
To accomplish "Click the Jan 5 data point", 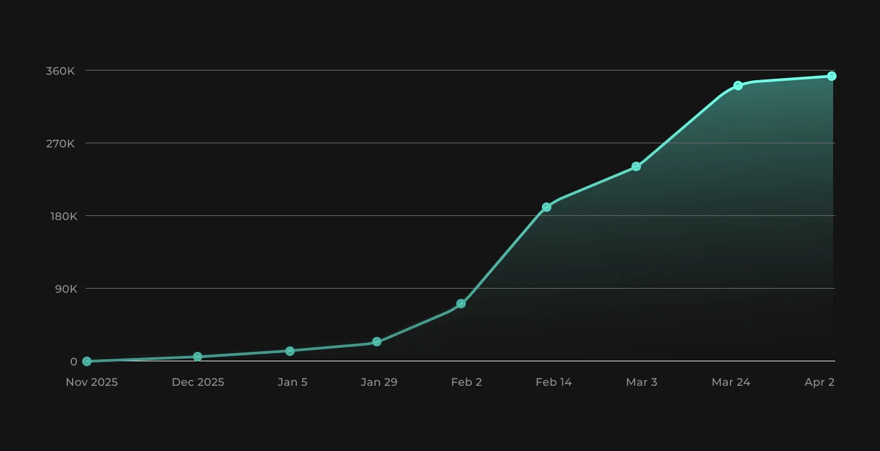I will [x=290, y=351].
